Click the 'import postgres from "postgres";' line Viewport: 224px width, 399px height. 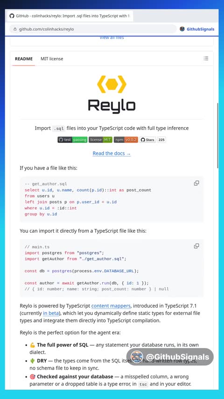point(64,253)
